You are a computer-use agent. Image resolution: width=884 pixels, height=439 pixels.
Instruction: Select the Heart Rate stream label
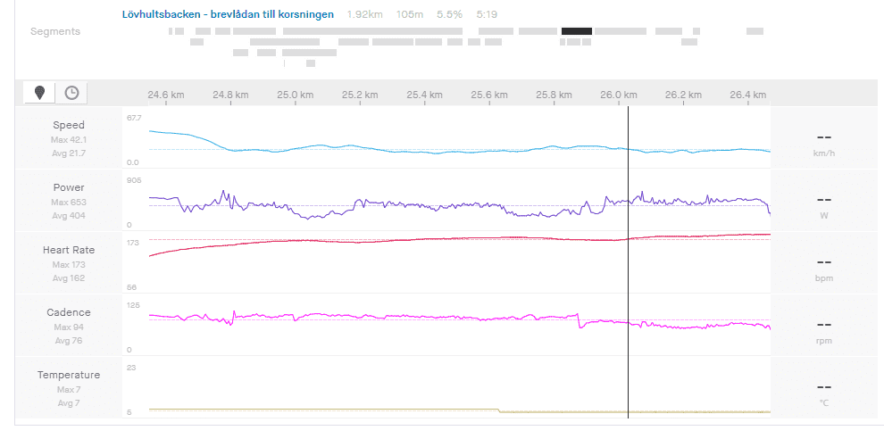click(69, 250)
